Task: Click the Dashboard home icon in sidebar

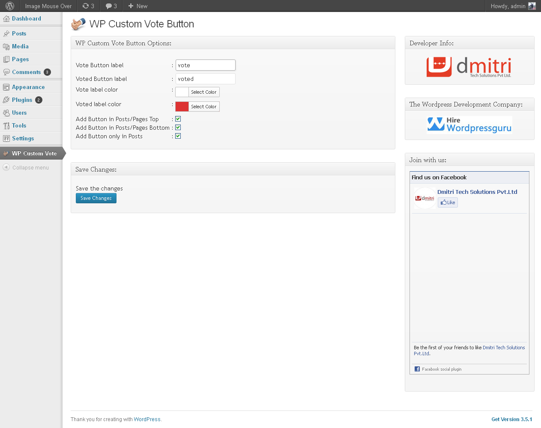Action: 6,19
